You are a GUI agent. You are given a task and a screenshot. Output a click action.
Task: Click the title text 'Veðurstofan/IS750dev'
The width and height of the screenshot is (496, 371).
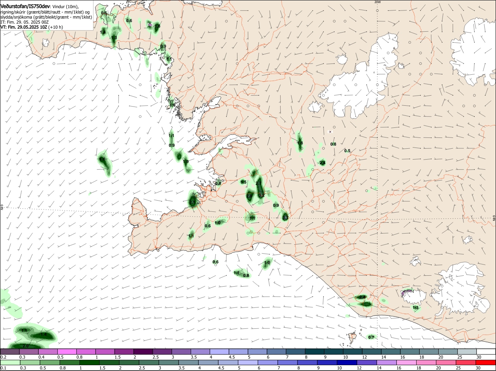tap(25, 7)
